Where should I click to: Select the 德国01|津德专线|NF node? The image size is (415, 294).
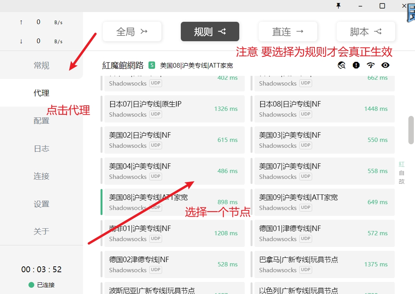[324, 233]
